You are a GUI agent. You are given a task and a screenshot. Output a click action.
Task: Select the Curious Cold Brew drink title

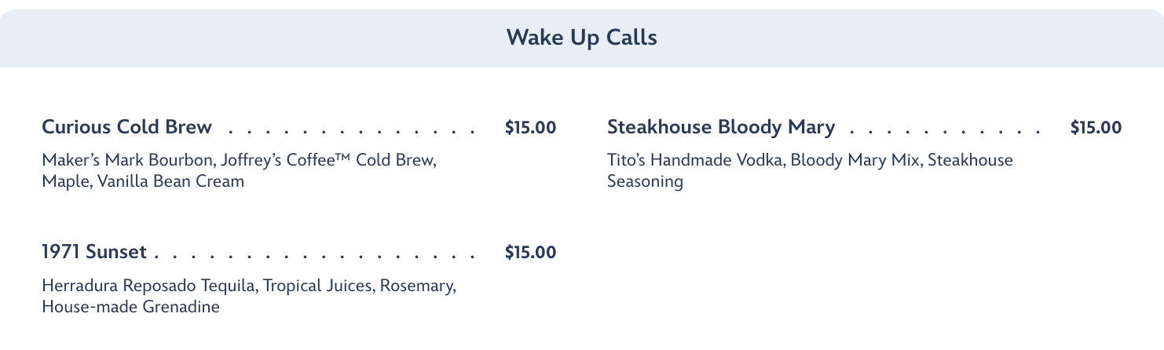(x=126, y=127)
